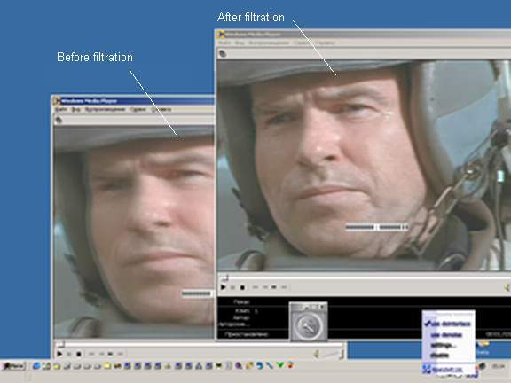
Task: Click the seek bar handle in right player
Action: click(224, 278)
